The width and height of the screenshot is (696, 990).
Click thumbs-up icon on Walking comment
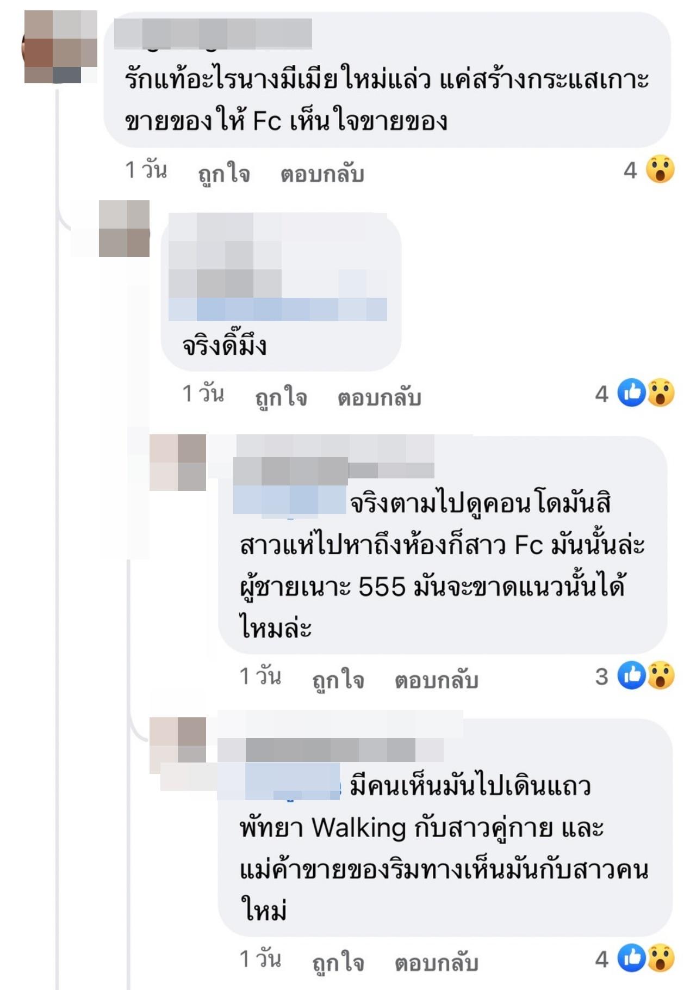pyautogui.click(x=631, y=958)
